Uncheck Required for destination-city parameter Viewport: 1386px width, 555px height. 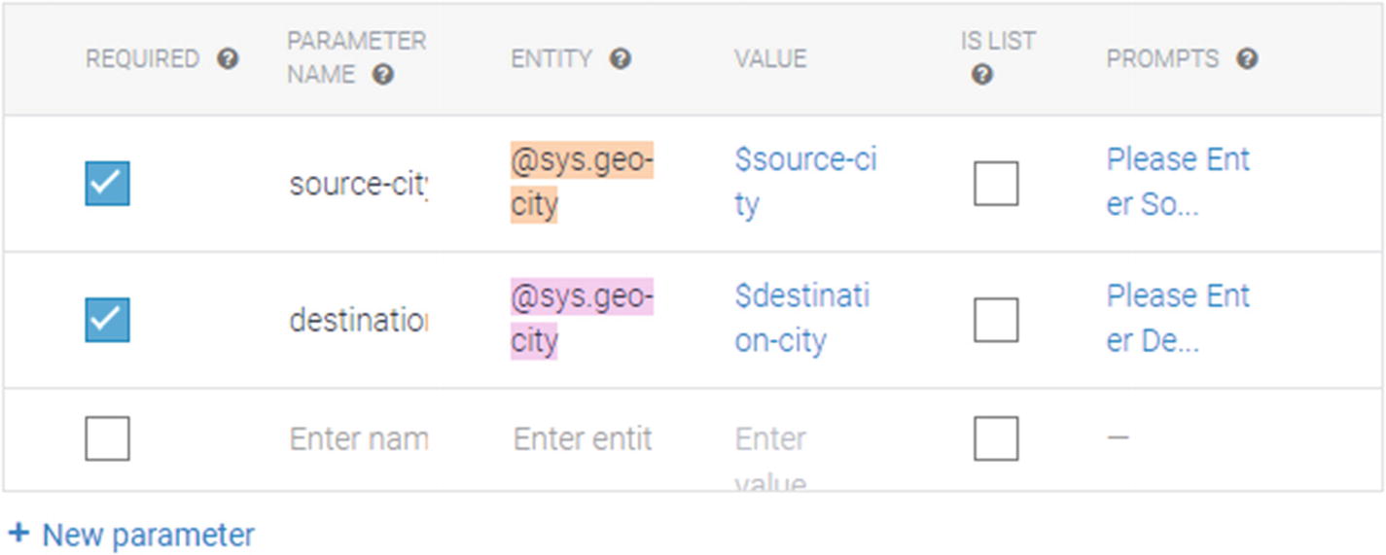point(107,320)
